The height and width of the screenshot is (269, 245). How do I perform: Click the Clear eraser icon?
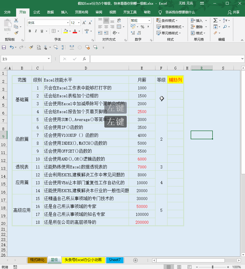click(216, 33)
